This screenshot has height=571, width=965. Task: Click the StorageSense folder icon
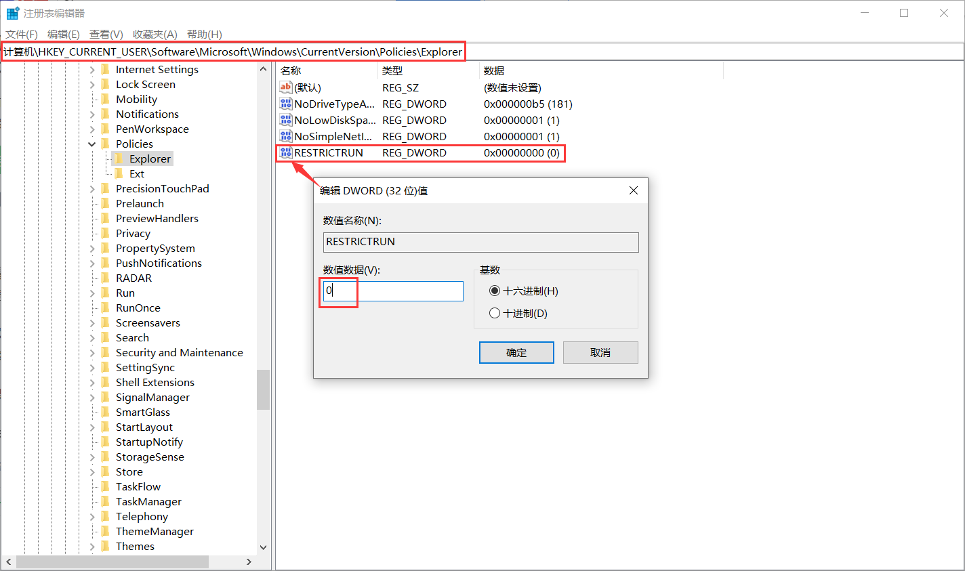[105, 457]
